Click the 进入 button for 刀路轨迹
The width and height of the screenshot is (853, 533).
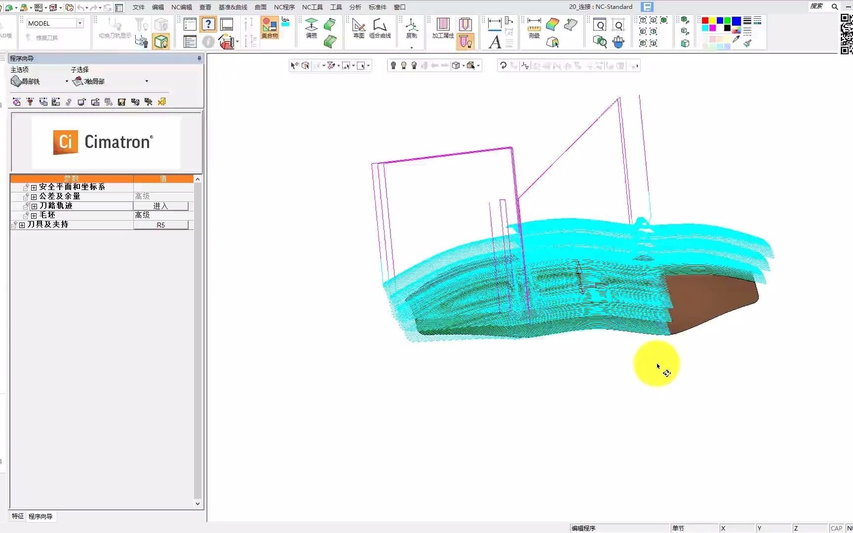[160, 206]
